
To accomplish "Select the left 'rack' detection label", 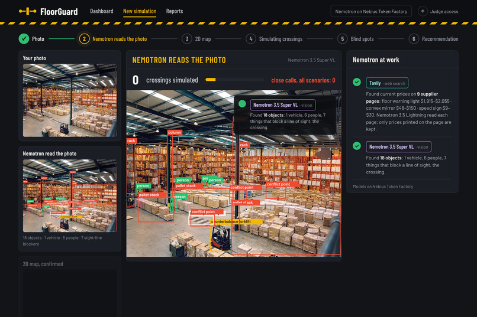I will pyautogui.click(x=132, y=140).
